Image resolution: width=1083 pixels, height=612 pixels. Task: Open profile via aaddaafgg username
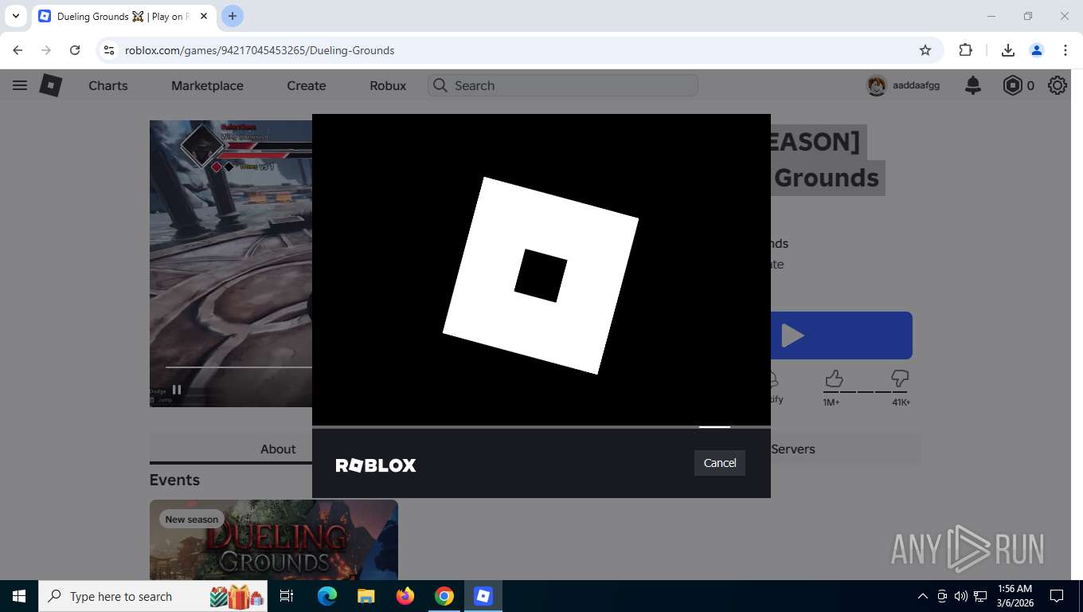point(917,85)
